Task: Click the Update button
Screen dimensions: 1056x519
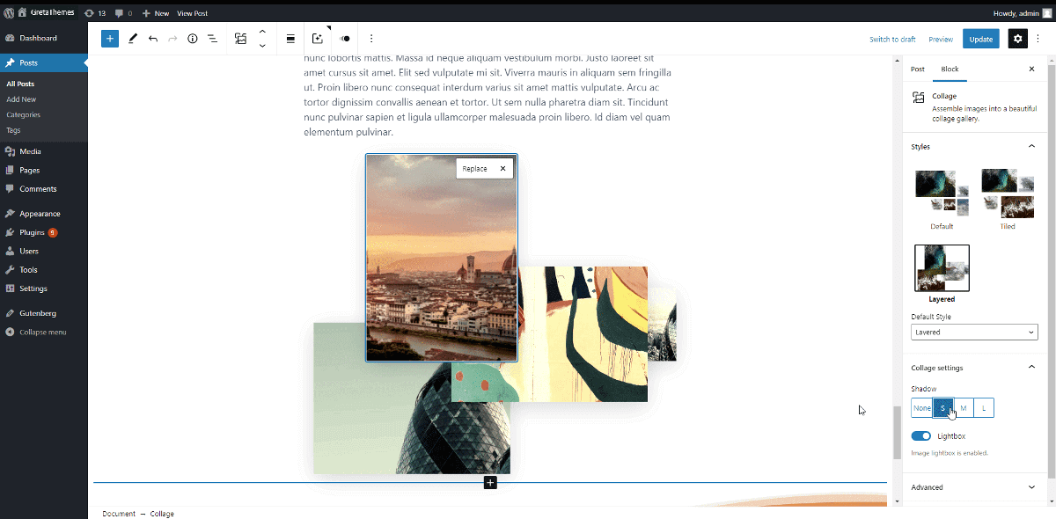Action: [981, 39]
